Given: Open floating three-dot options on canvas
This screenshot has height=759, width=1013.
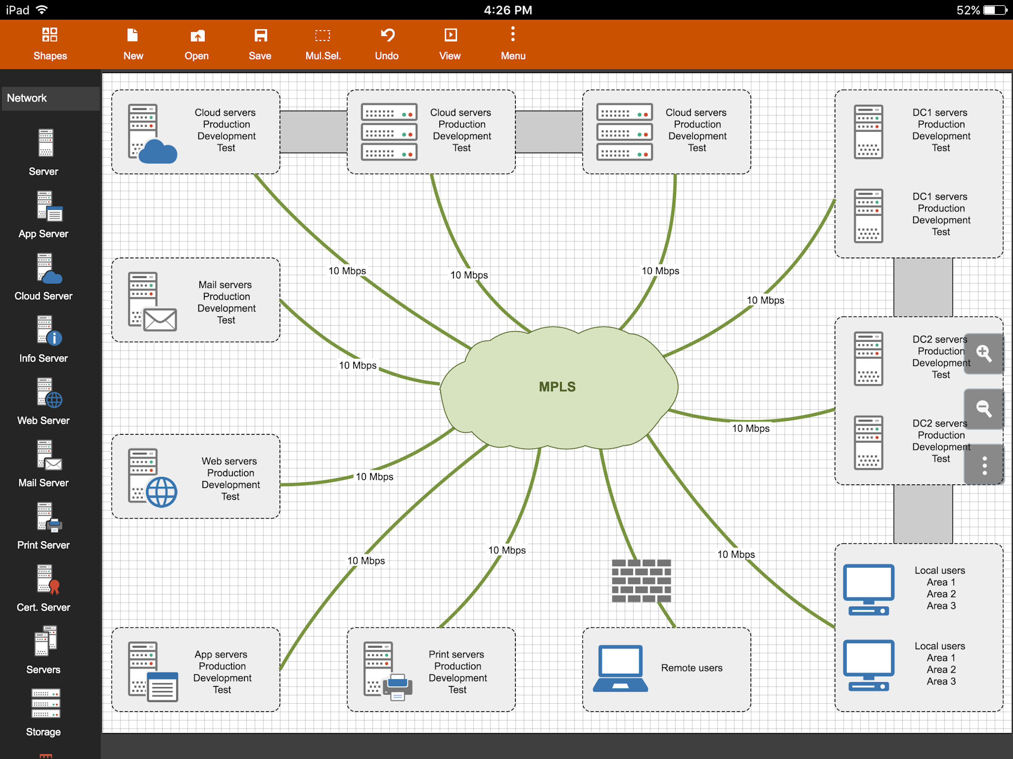Looking at the screenshot, I should click(984, 465).
